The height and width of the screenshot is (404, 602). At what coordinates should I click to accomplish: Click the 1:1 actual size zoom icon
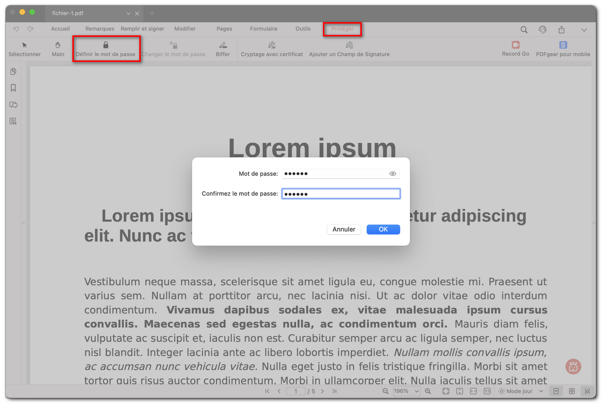click(487, 391)
